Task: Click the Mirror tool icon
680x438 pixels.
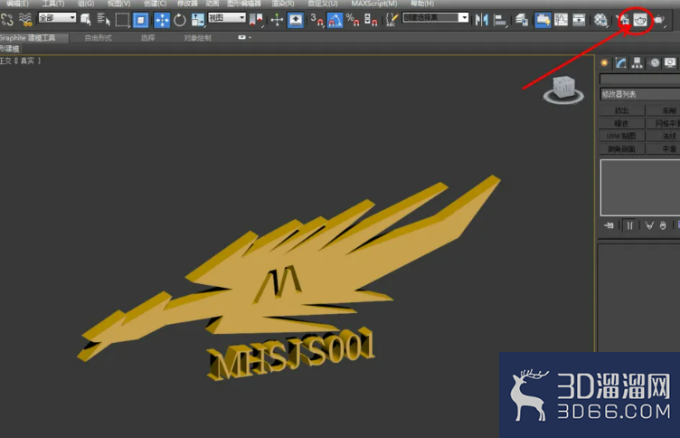Action: point(481,20)
